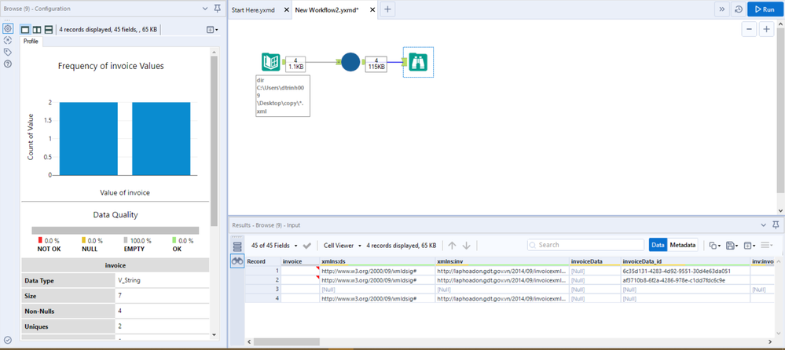Image resolution: width=785 pixels, height=350 pixels.
Task: Open the Annotation tag icon in sidebar
Action: coord(8,52)
